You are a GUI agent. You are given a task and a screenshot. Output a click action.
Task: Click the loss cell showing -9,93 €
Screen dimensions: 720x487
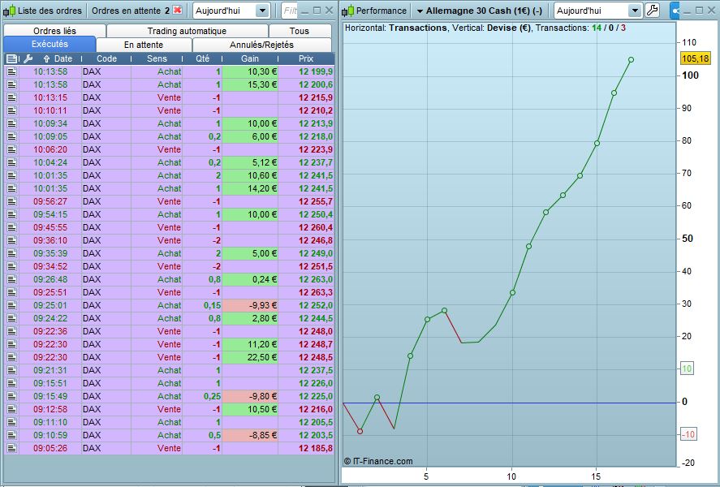tap(250, 305)
